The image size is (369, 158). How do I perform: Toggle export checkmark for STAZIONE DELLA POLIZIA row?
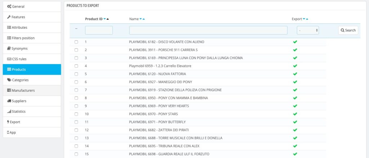(295, 90)
